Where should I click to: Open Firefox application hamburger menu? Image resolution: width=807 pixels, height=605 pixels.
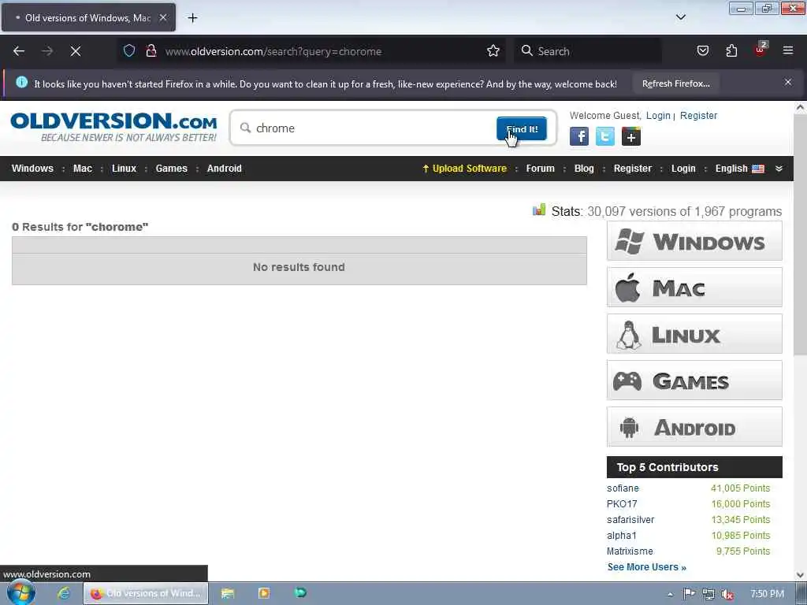[x=788, y=50]
